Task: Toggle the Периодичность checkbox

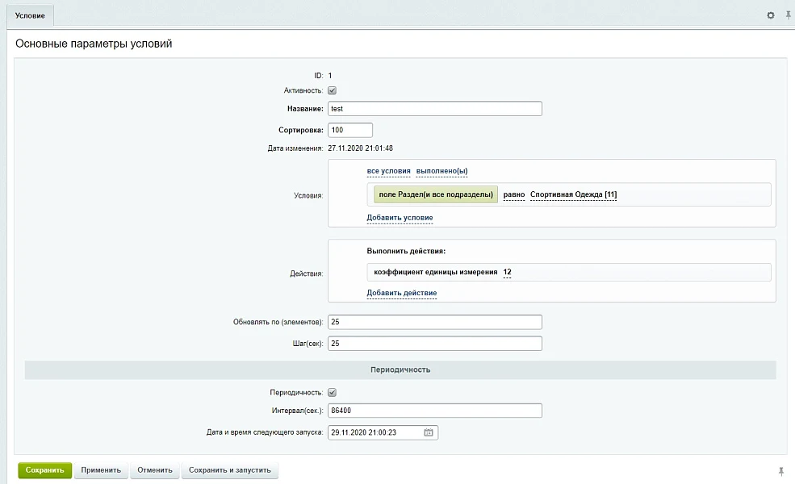Action: 332,392
